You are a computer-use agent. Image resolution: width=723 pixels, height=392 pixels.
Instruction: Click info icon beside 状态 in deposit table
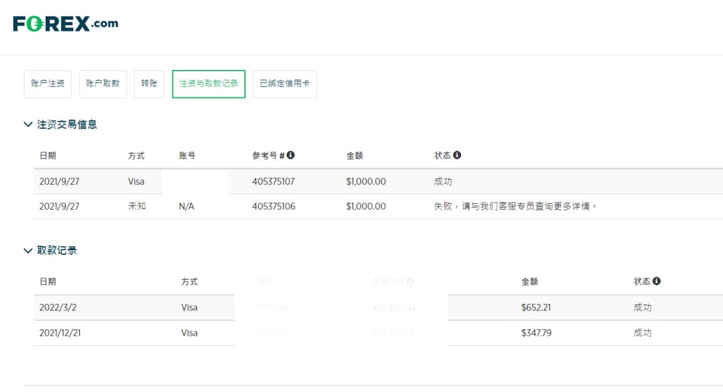tap(457, 155)
